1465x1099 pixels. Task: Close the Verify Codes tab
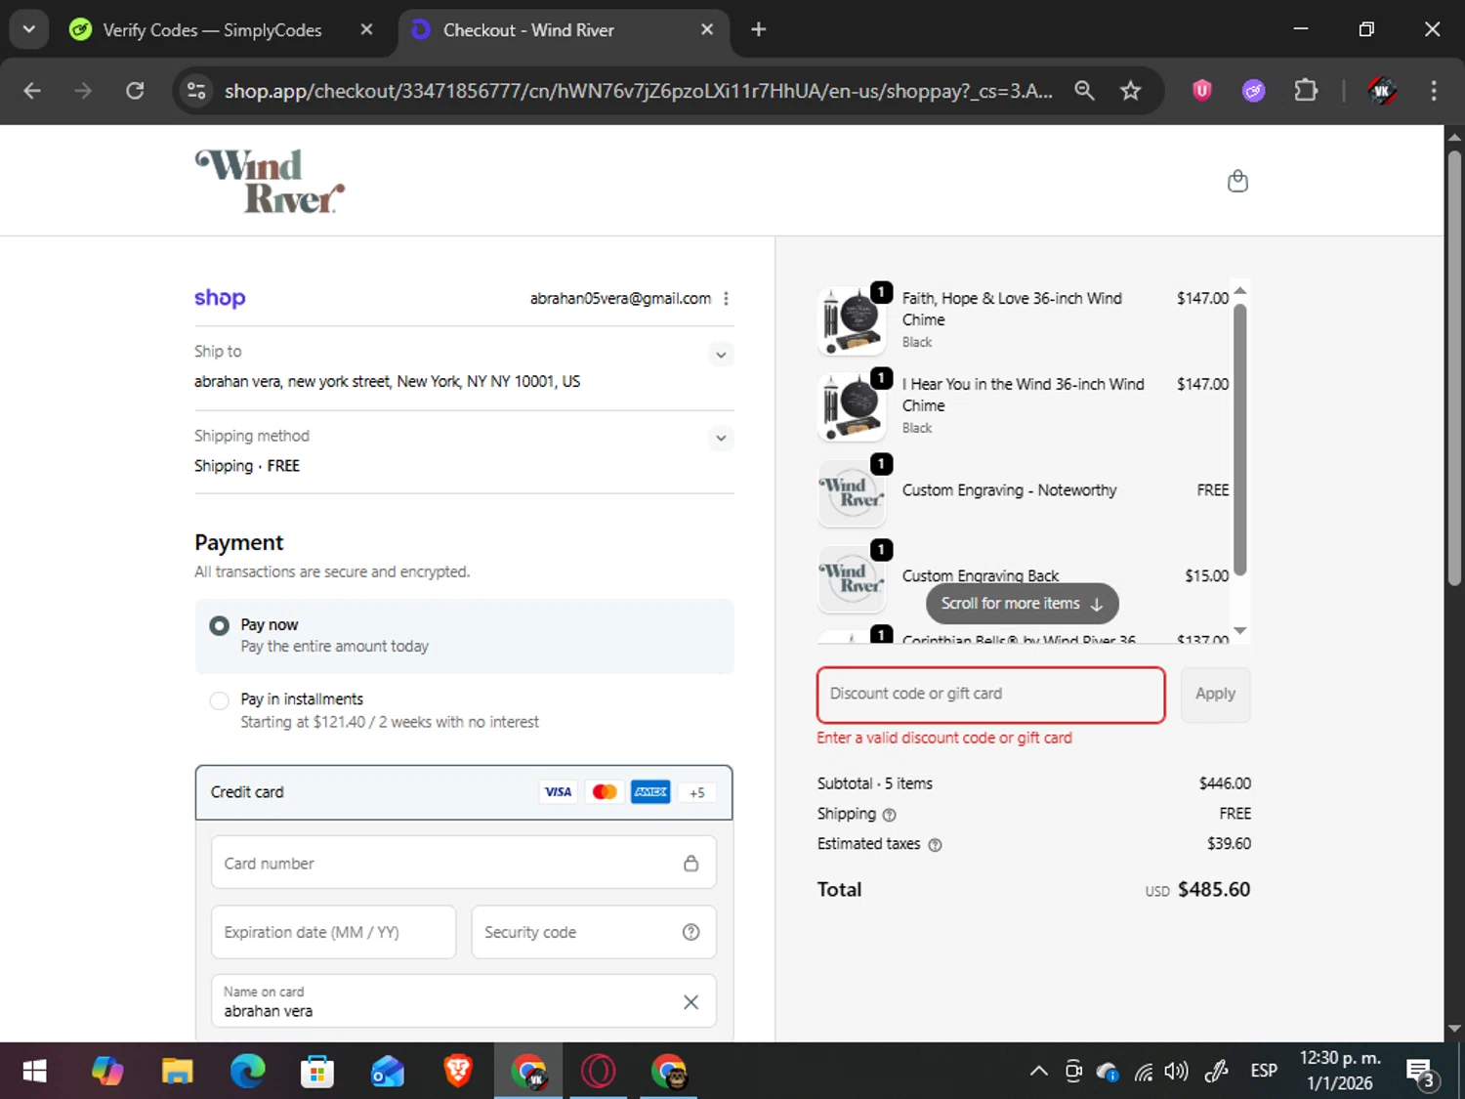pyautogui.click(x=366, y=29)
